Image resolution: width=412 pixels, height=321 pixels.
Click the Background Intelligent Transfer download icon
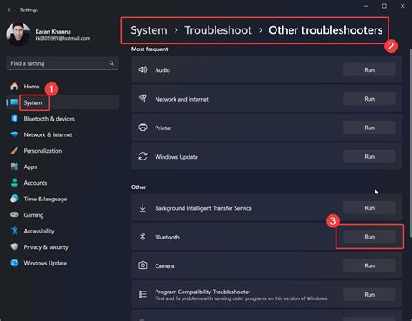coord(143,207)
